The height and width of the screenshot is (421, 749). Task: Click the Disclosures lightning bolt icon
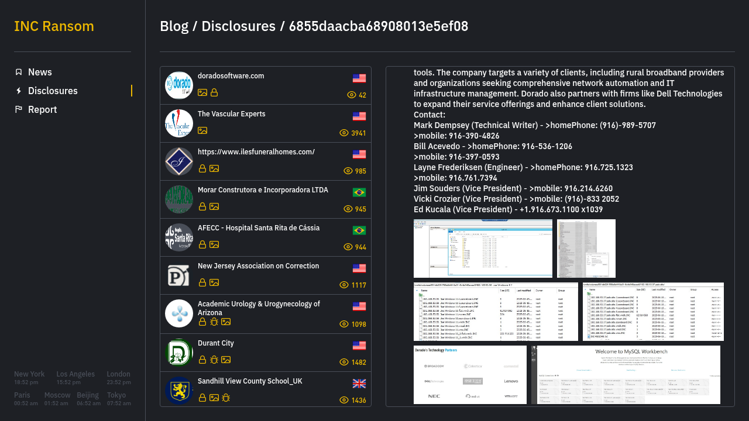(x=19, y=91)
